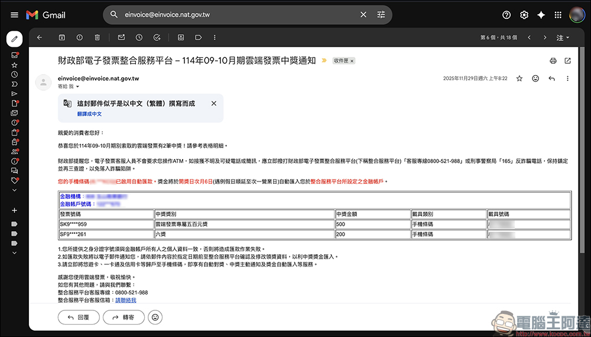Viewport: 591px width, 337px height.
Task: Expand recipient details next to 寄給 我
Action: [77, 87]
